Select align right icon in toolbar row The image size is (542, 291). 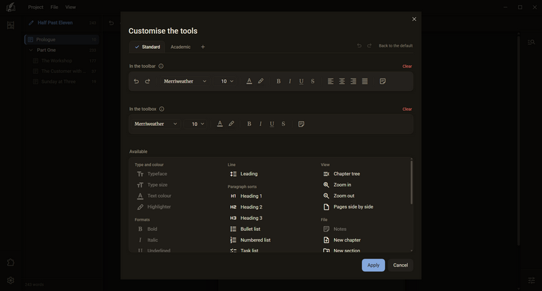[x=353, y=81]
